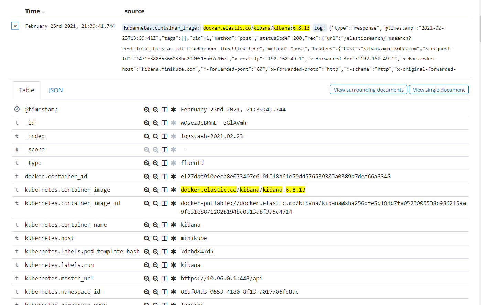Filter for field present on @timestamp

click(x=174, y=110)
